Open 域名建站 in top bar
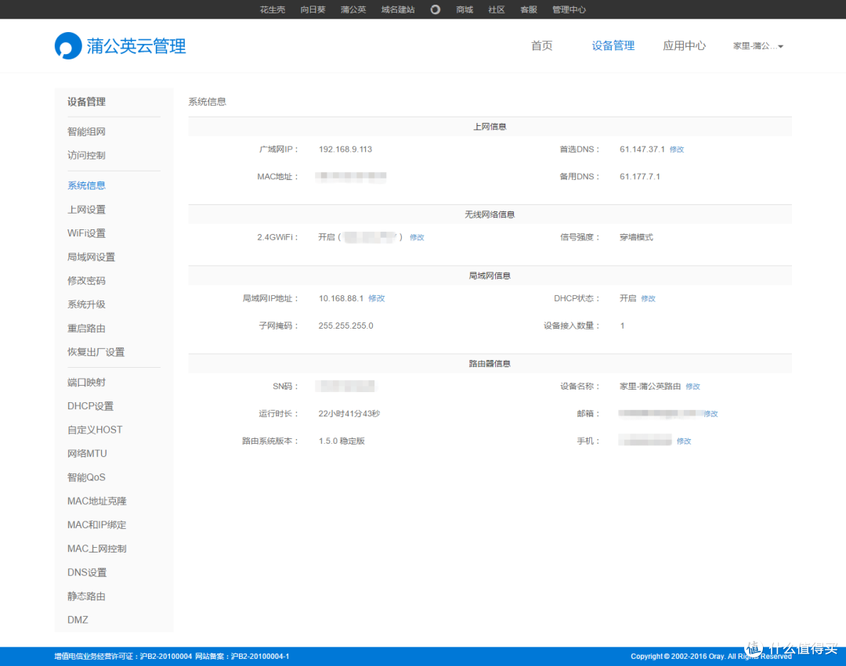This screenshot has height=666, width=846. [398, 9]
